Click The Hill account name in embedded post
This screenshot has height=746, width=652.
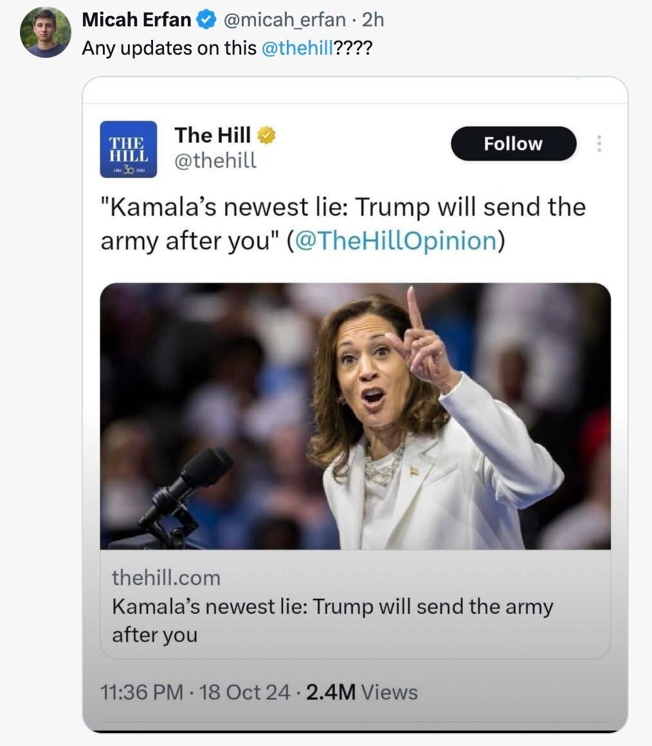[212, 135]
